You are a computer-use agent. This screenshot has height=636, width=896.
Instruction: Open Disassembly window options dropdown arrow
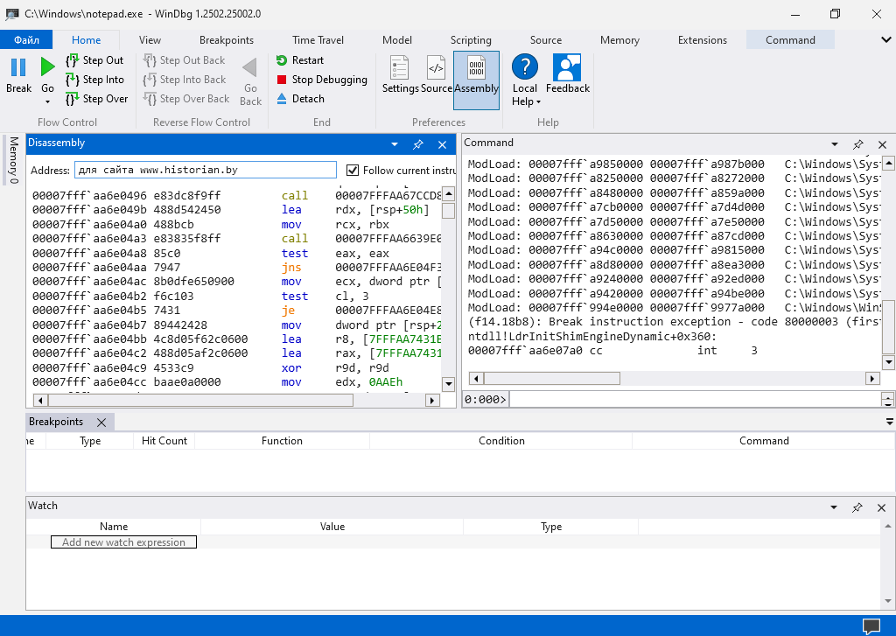click(395, 144)
